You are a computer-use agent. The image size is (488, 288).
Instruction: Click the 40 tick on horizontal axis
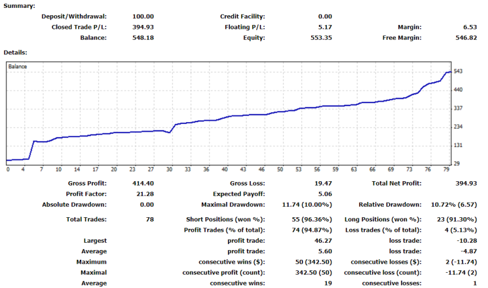click(x=224, y=170)
